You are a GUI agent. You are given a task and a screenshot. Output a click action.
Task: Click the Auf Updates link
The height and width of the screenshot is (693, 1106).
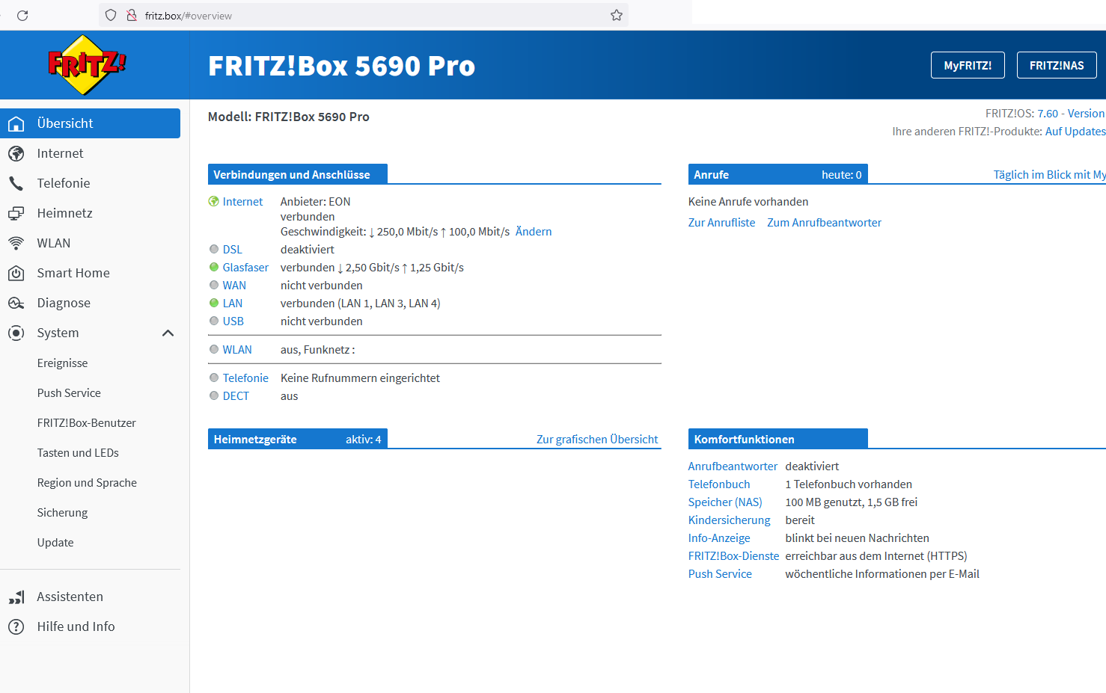click(x=1075, y=132)
